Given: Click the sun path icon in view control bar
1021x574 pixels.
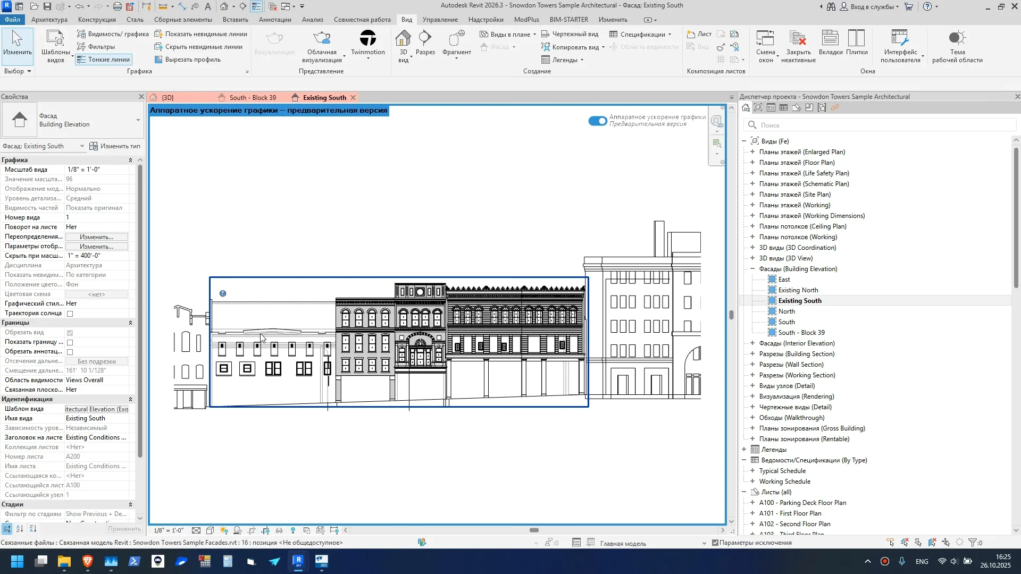Looking at the screenshot, I should pos(224,530).
